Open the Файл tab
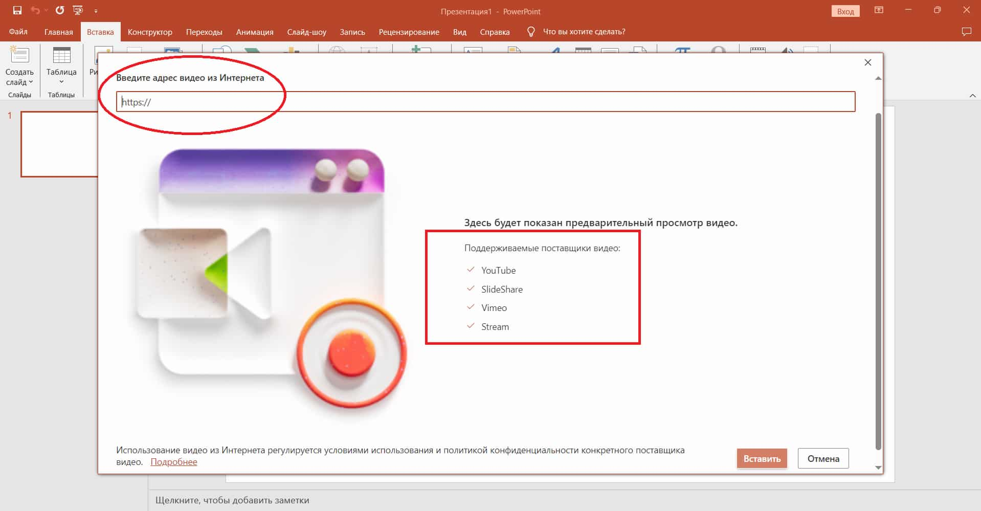981x511 pixels. click(x=18, y=32)
